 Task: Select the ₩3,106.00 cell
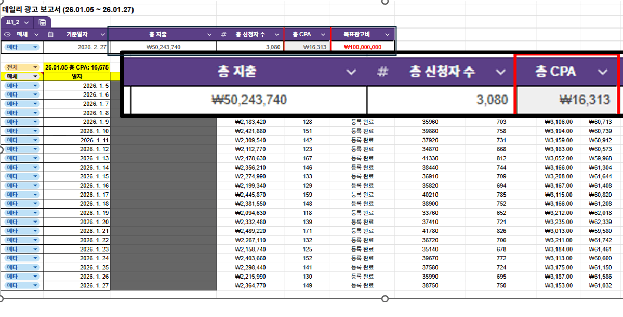click(559, 122)
